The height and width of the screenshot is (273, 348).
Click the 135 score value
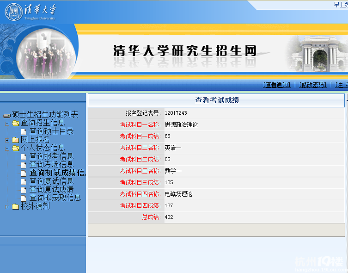[169, 182]
